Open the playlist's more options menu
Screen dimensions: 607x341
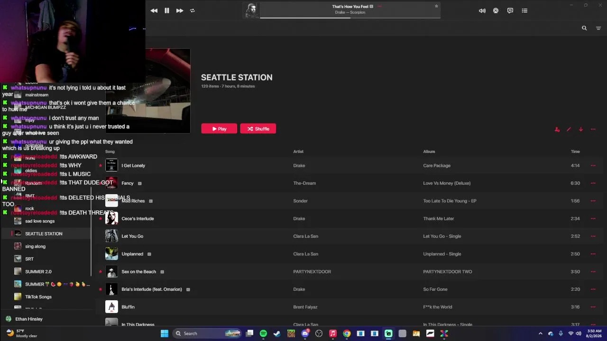[x=593, y=129]
